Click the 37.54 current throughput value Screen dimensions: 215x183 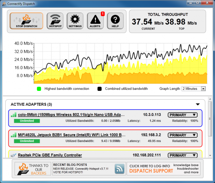[142, 22]
